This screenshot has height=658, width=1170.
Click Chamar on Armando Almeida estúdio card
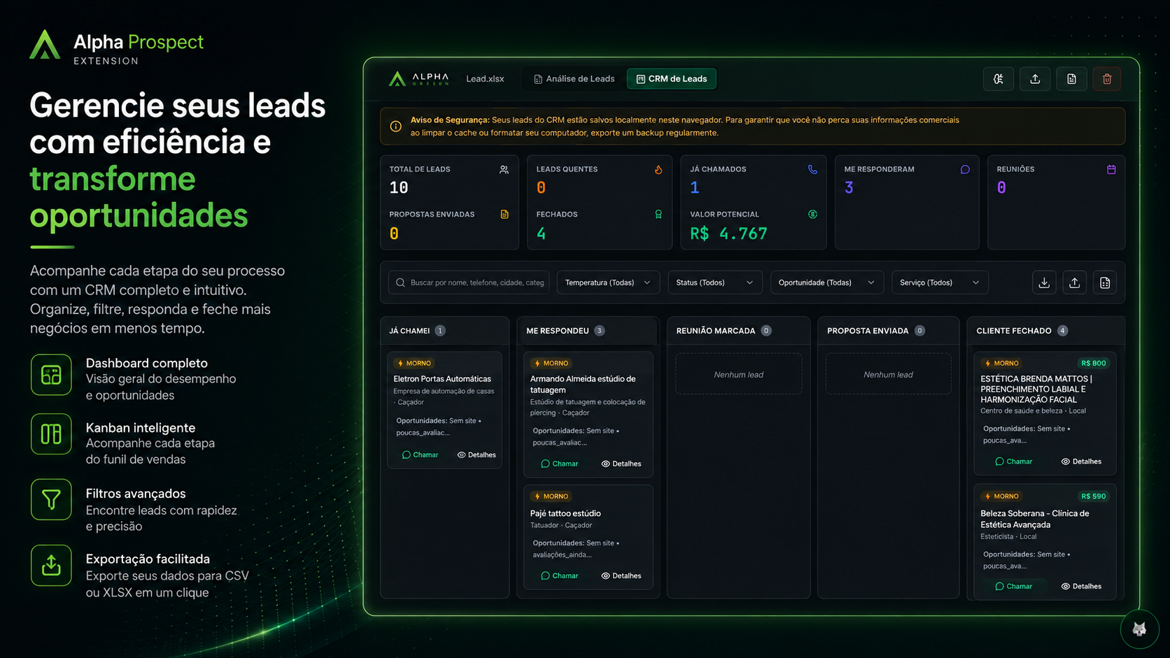[x=559, y=464]
